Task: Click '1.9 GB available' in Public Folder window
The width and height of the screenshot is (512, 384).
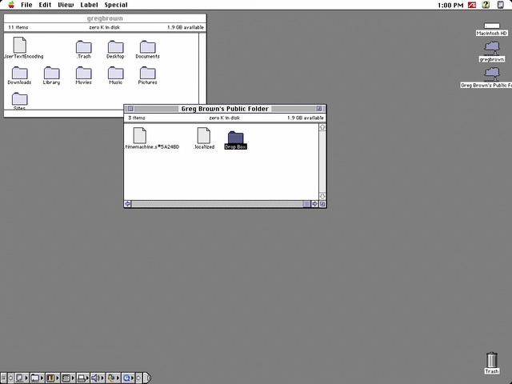Action: click(x=306, y=118)
